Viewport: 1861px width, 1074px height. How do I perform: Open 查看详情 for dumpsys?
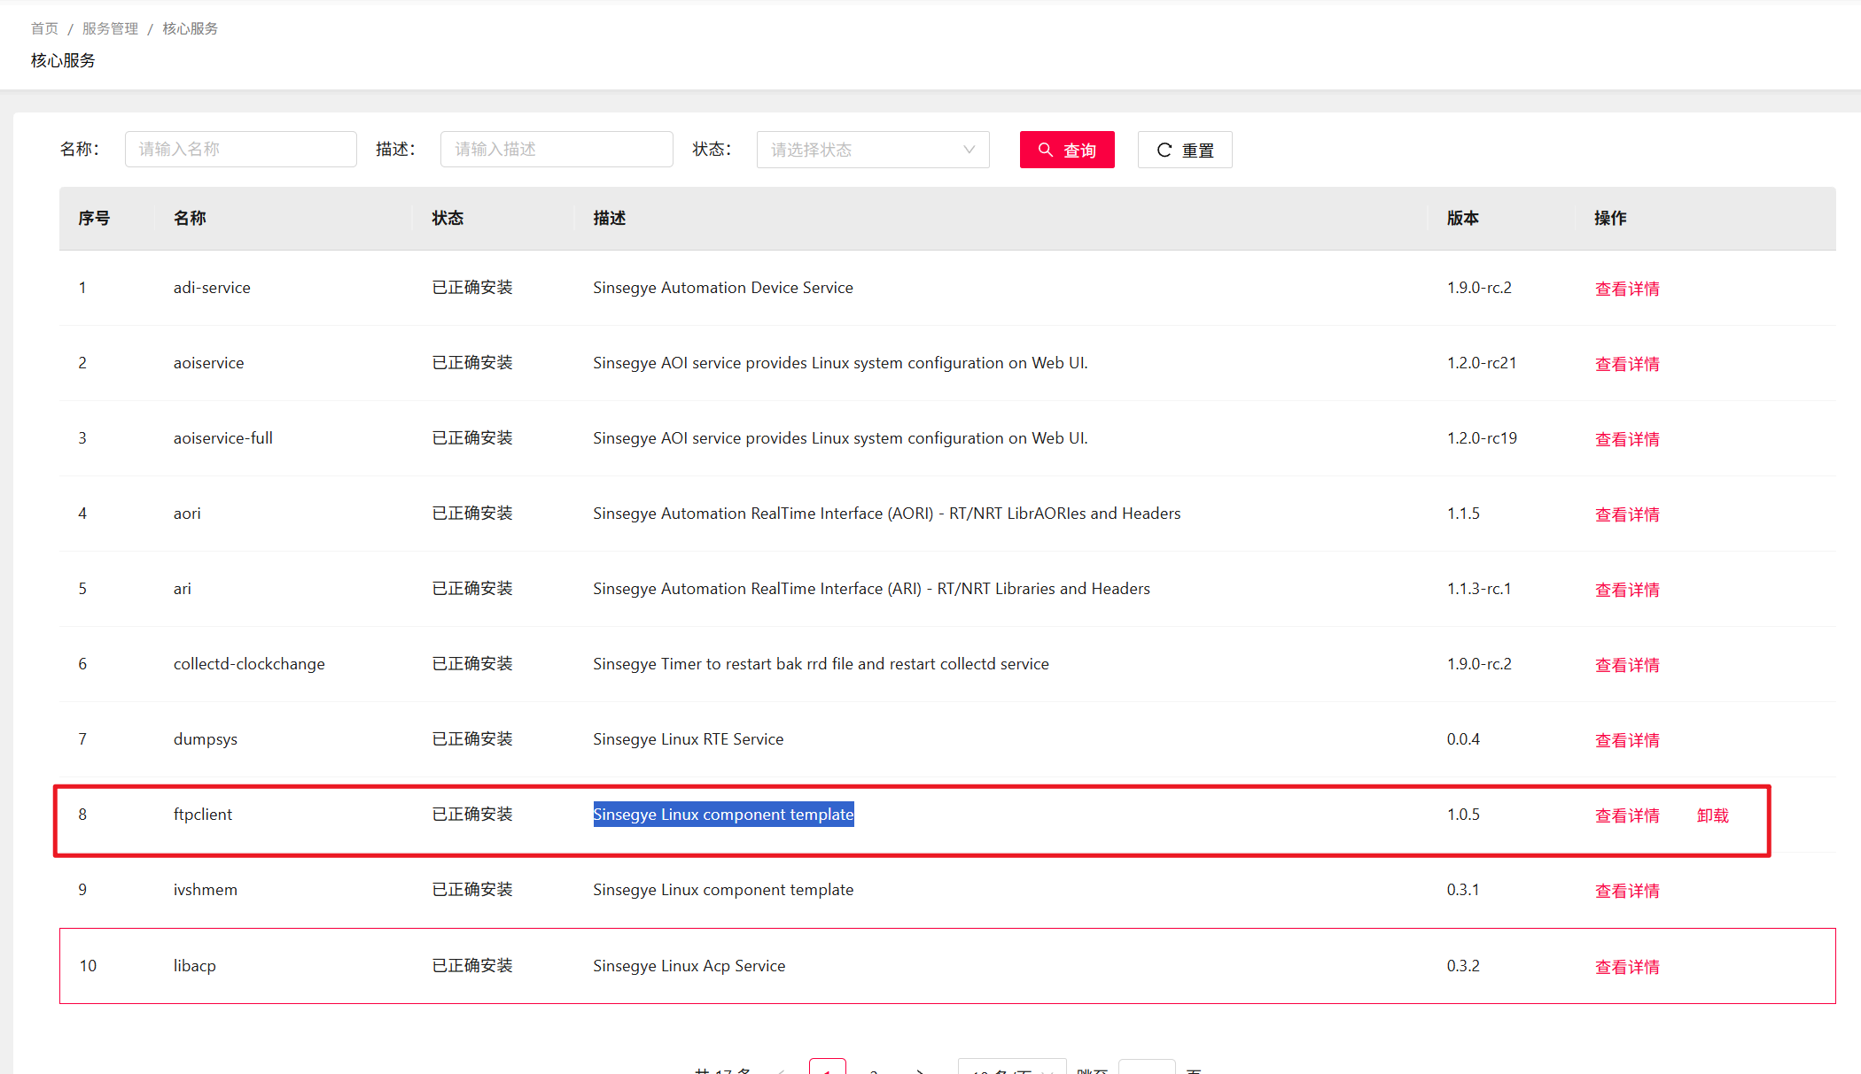click(1627, 740)
